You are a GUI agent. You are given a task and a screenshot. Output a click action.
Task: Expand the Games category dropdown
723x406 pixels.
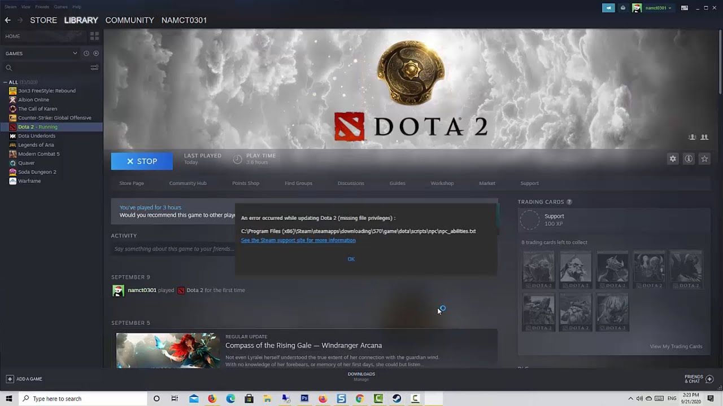click(x=75, y=54)
